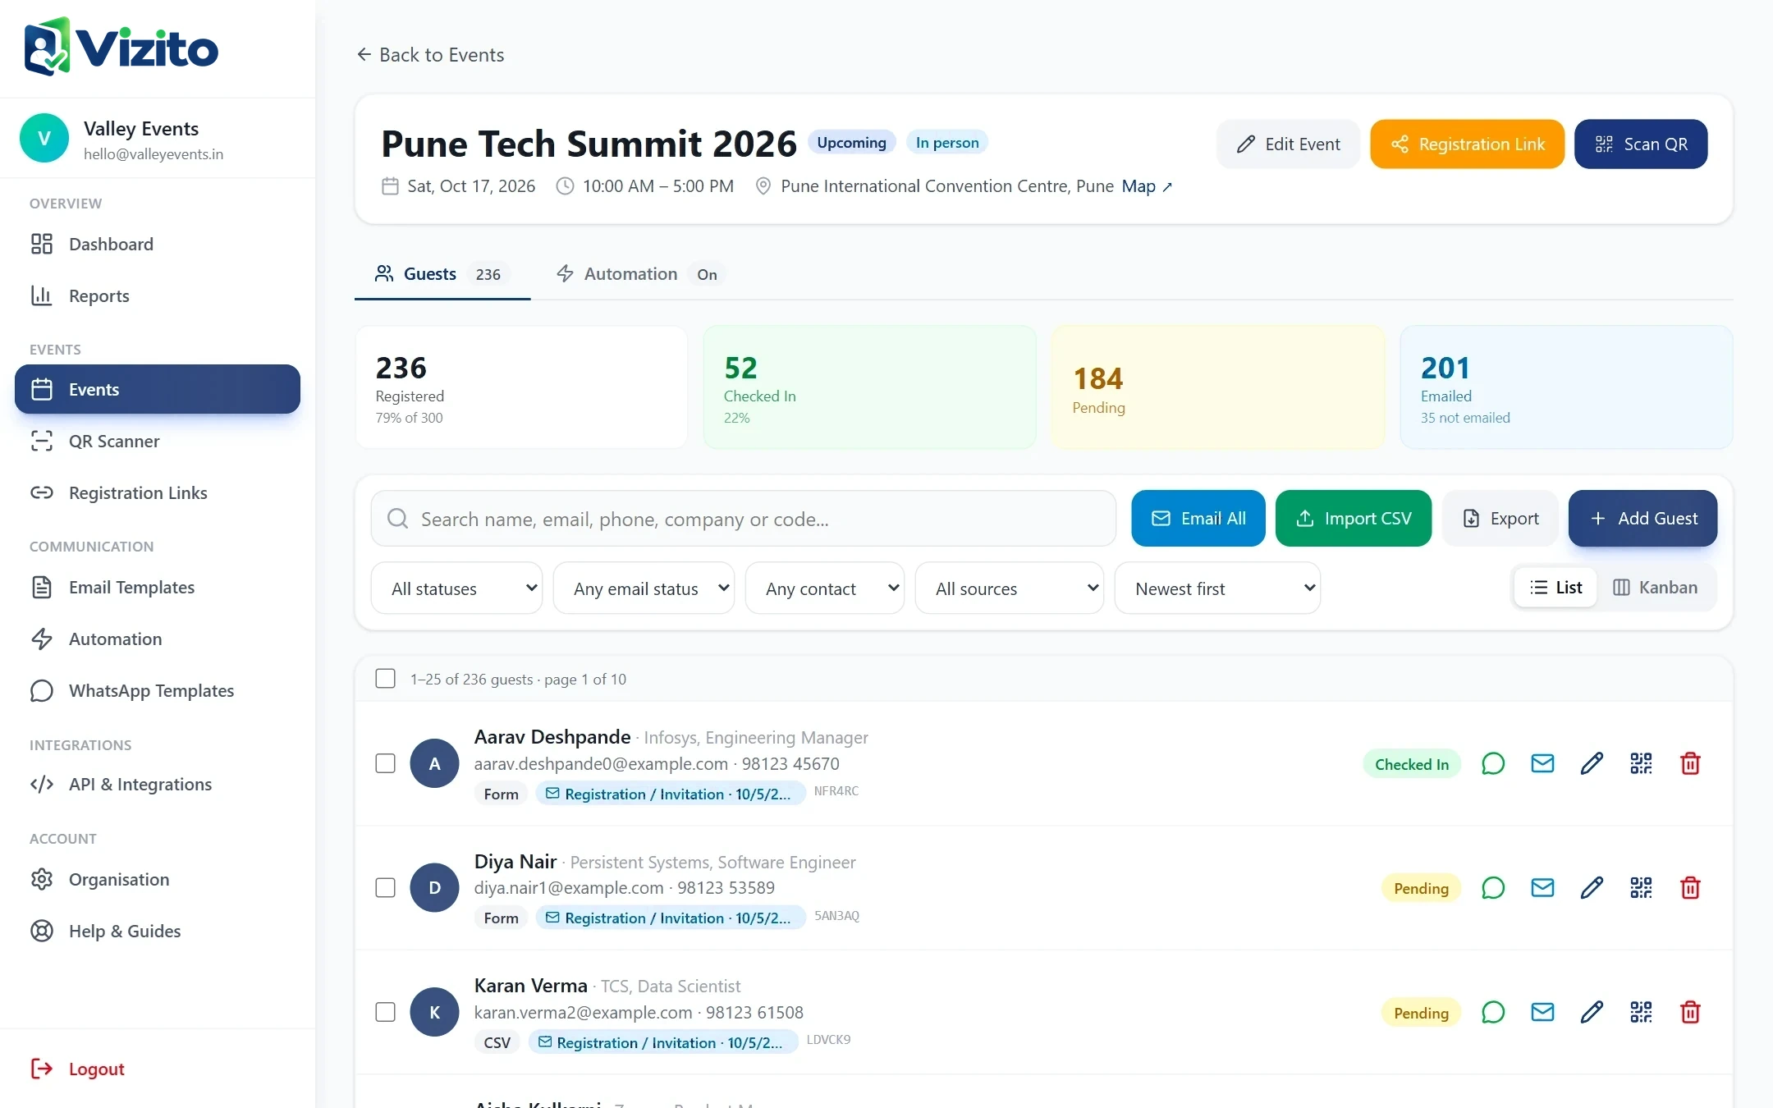Screen dimensions: 1773x1108
Task: Open WhatsApp message for Karan Verma
Action: (1493, 1013)
